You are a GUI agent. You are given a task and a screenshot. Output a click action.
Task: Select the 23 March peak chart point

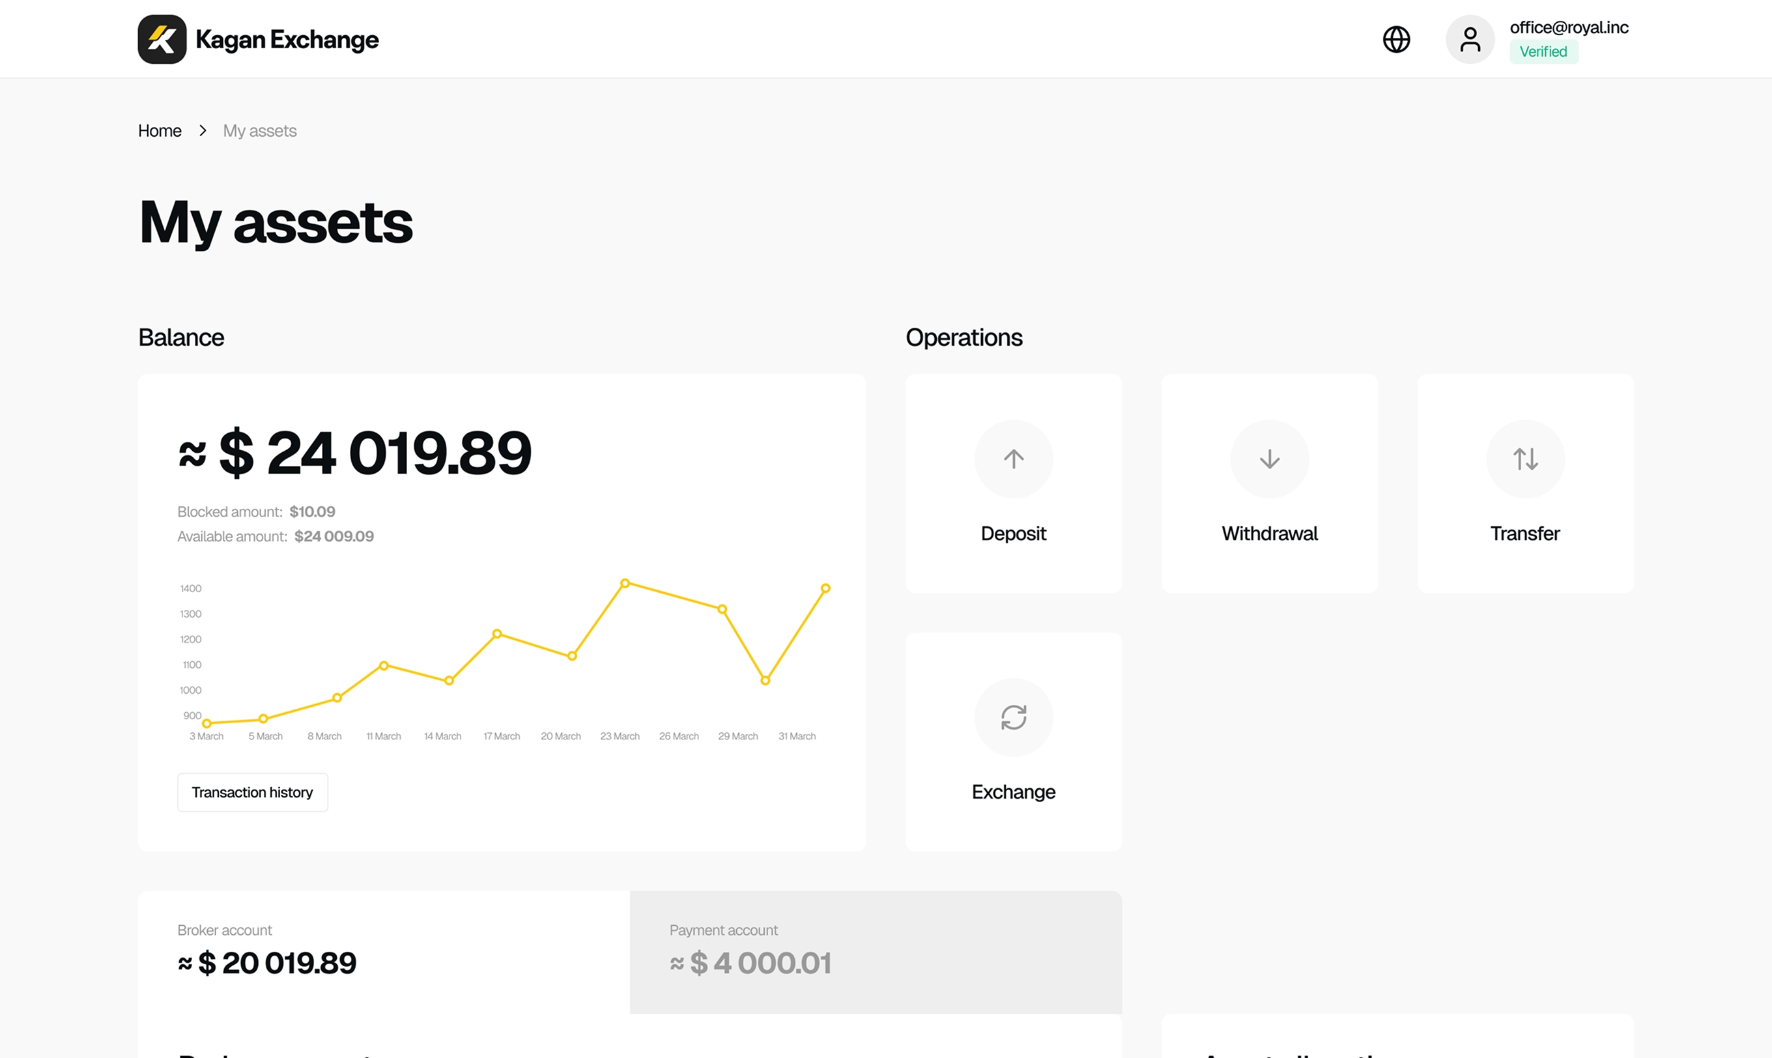(624, 582)
